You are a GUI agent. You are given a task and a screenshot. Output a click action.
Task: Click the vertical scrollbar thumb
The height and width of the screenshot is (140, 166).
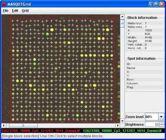[x=122, y=23]
